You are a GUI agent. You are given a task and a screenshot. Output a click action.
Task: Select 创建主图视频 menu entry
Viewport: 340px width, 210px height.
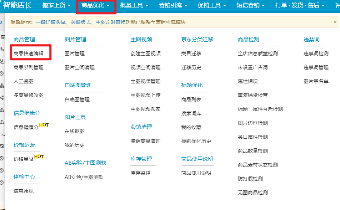point(145,53)
